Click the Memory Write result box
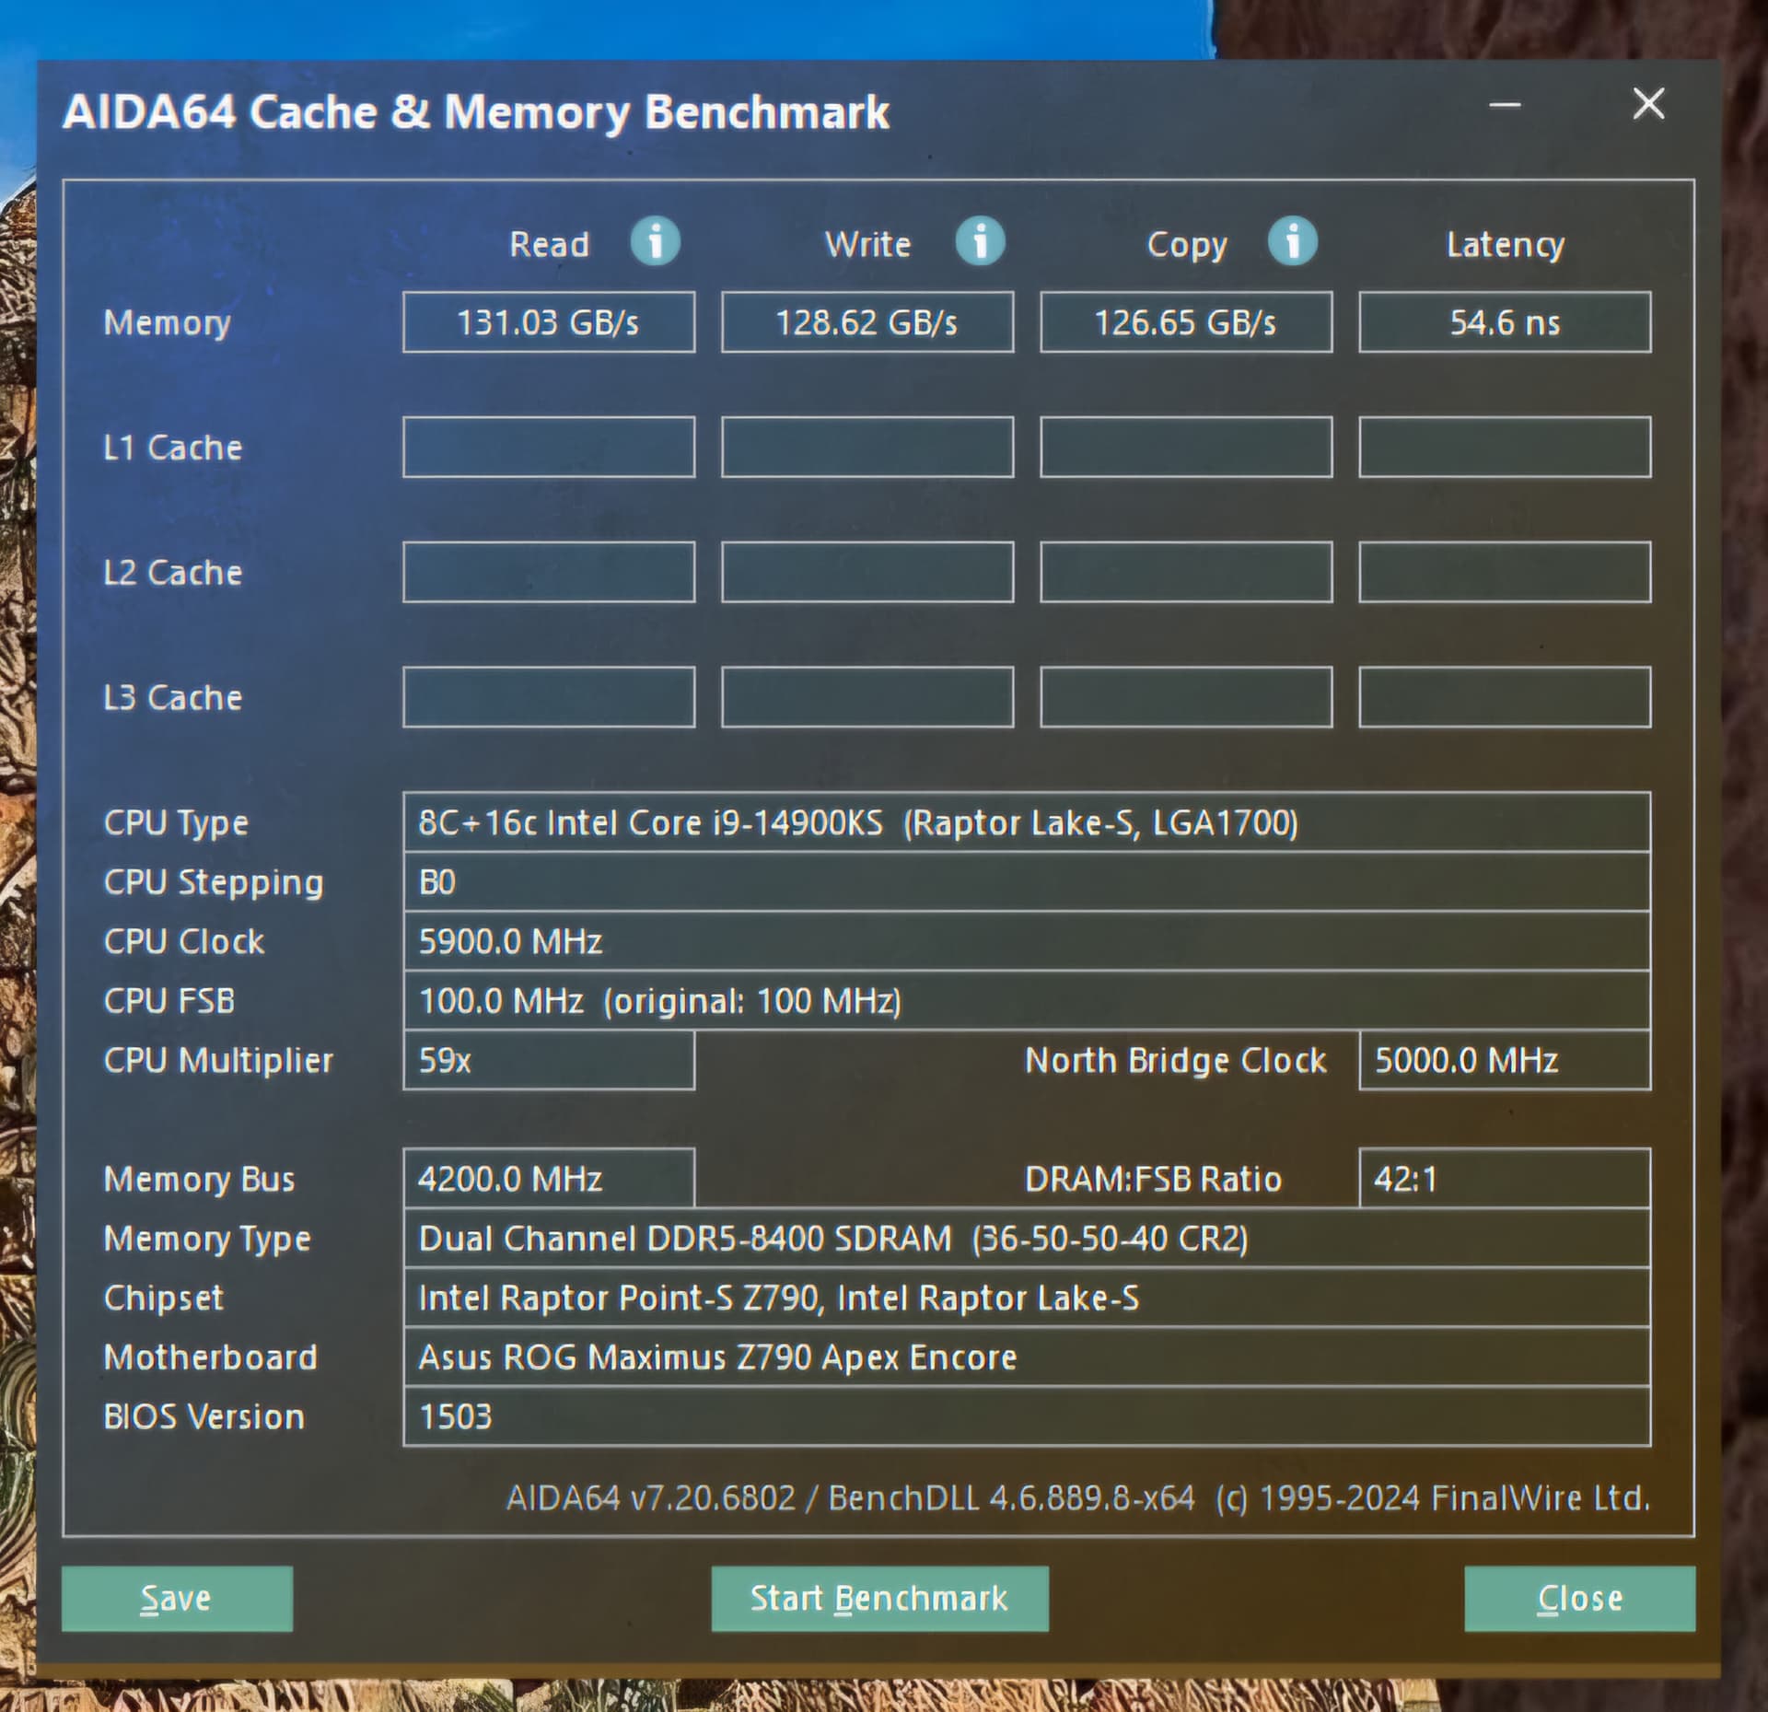The width and height of the screenshot is (1768, 1712). (x=867, y=322)
